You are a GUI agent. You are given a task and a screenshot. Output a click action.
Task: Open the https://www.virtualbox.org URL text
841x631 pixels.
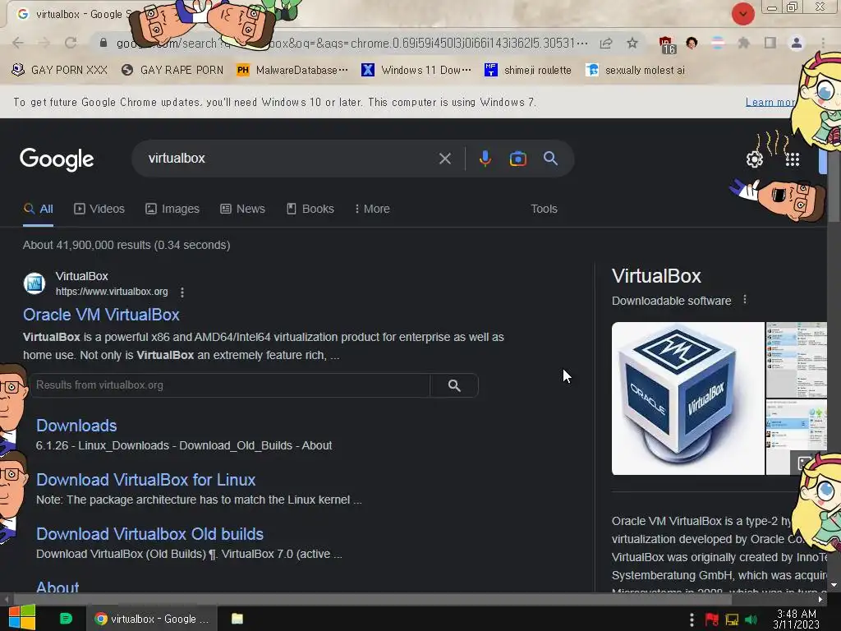[x=112, y=292]
